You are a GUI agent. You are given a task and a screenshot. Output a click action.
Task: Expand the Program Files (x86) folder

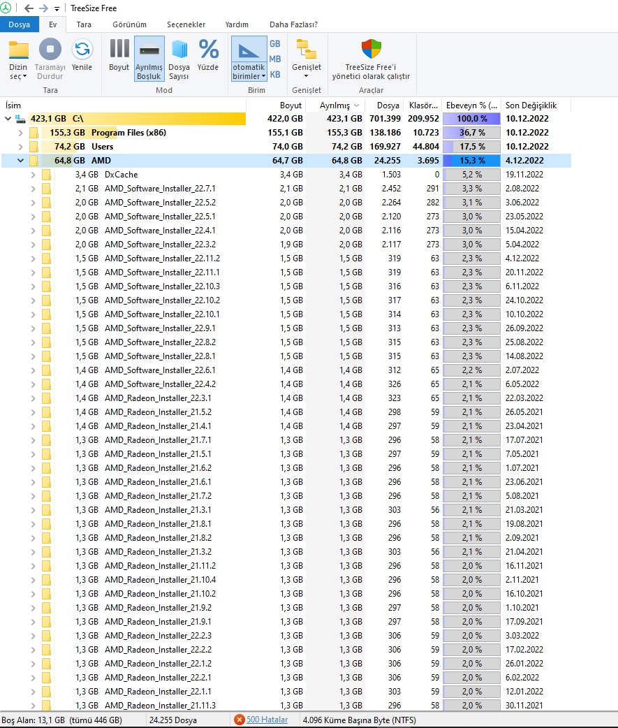pos(20,133)
